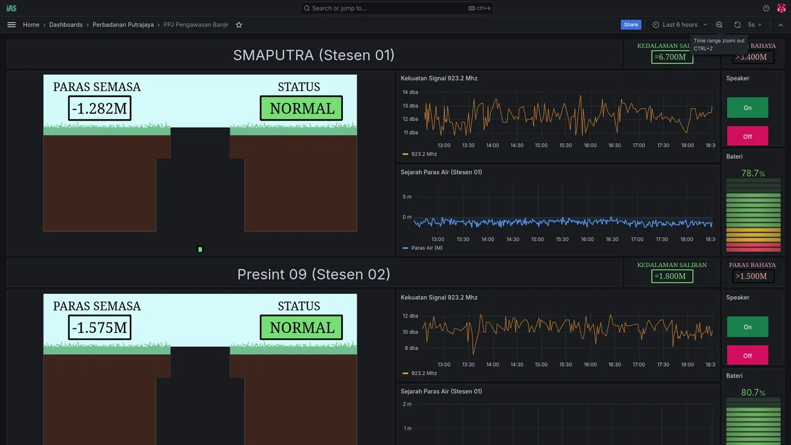Turn speaker On for Stesen 01

pyautogui.click(x=747, y=107)
